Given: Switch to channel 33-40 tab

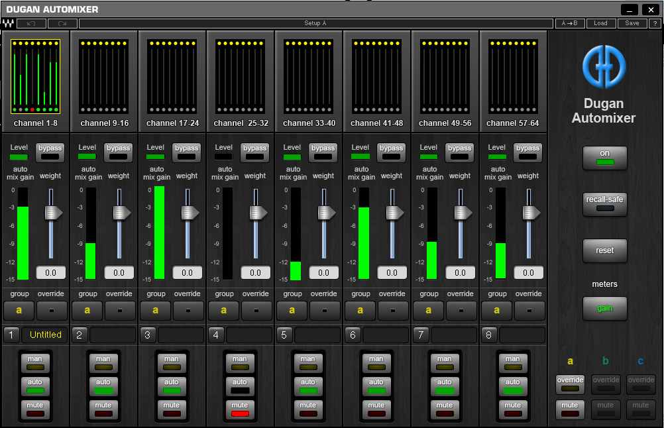Looking at the screenshot, I should [x=309, y=77].
